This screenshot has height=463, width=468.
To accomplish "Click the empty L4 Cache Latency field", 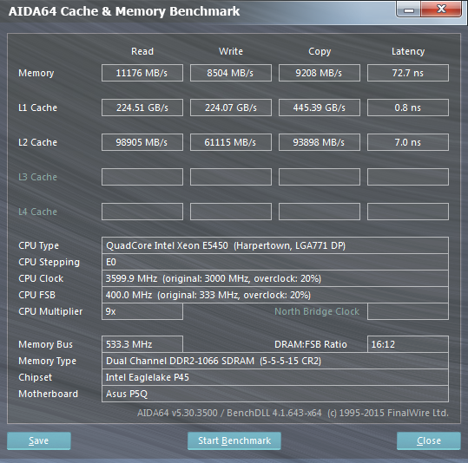I will pyautogui.click(x=408, y=212).
